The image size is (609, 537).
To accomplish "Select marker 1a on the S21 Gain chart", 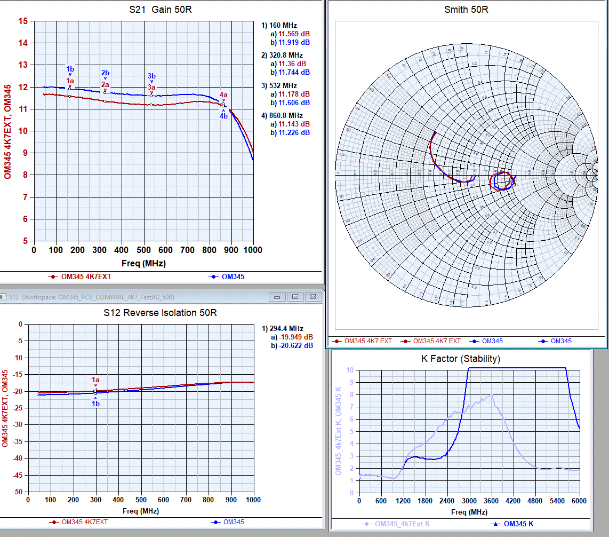I will coord(70,81).
